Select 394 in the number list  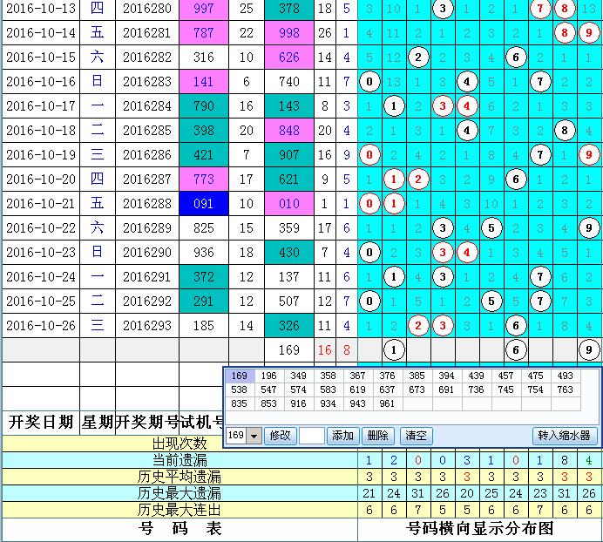click(x=446, y=376)
